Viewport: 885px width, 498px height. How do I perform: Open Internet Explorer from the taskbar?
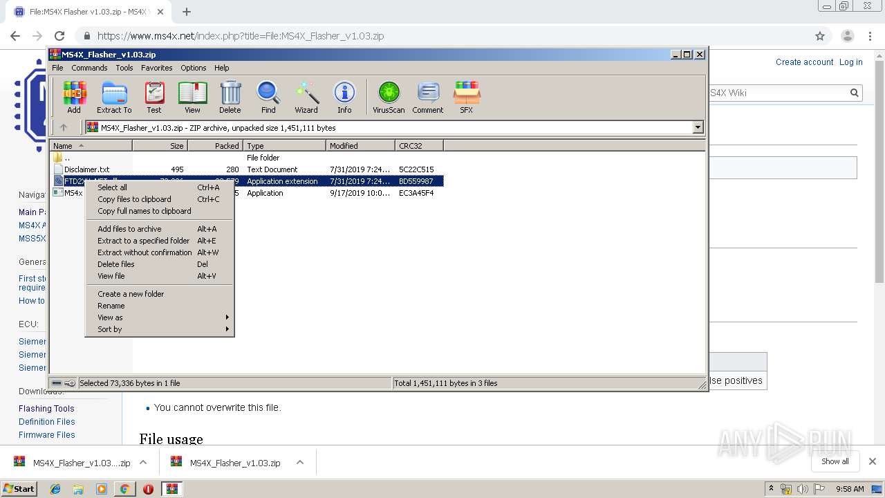point(55,489)
